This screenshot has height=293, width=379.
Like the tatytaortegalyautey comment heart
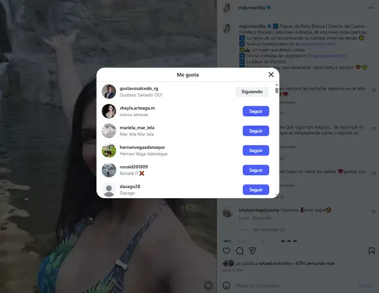point(374,212)
